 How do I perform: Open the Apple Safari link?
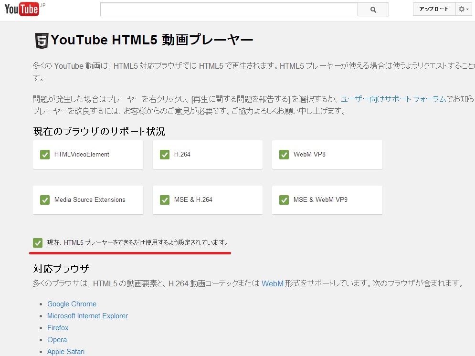(x=66, y=351)
